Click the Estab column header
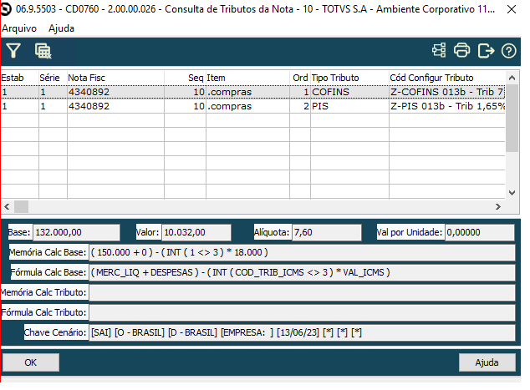The width and height of the screenshot is (530, 390). (19, 78)
